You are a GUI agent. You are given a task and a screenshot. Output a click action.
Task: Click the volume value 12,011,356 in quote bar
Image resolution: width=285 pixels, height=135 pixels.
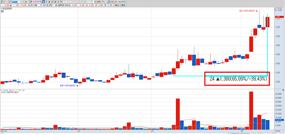click(32, 5)
